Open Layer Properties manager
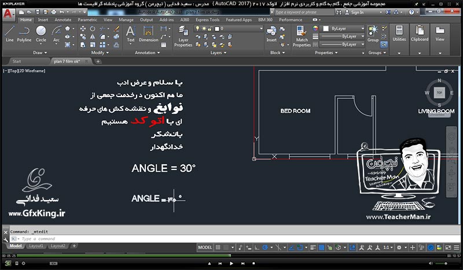The width and height of the screenshot is (463, 270). 183,36
